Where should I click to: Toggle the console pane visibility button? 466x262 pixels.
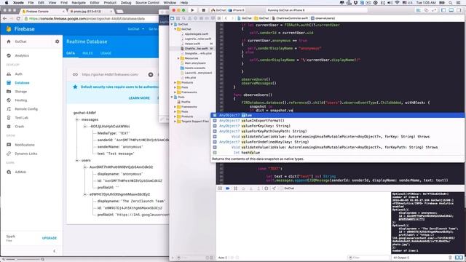tap(461, 258)
